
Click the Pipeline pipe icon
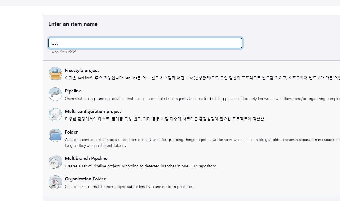coord(55,94)
